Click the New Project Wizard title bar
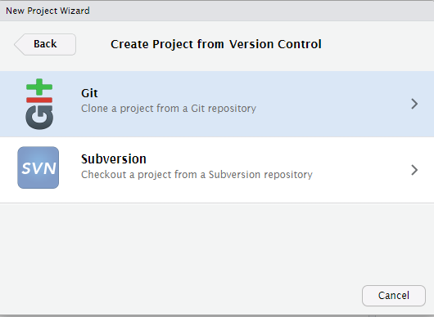Image resolution: width=434 pixels, height=317 pixels. click(x=217, y=11)
